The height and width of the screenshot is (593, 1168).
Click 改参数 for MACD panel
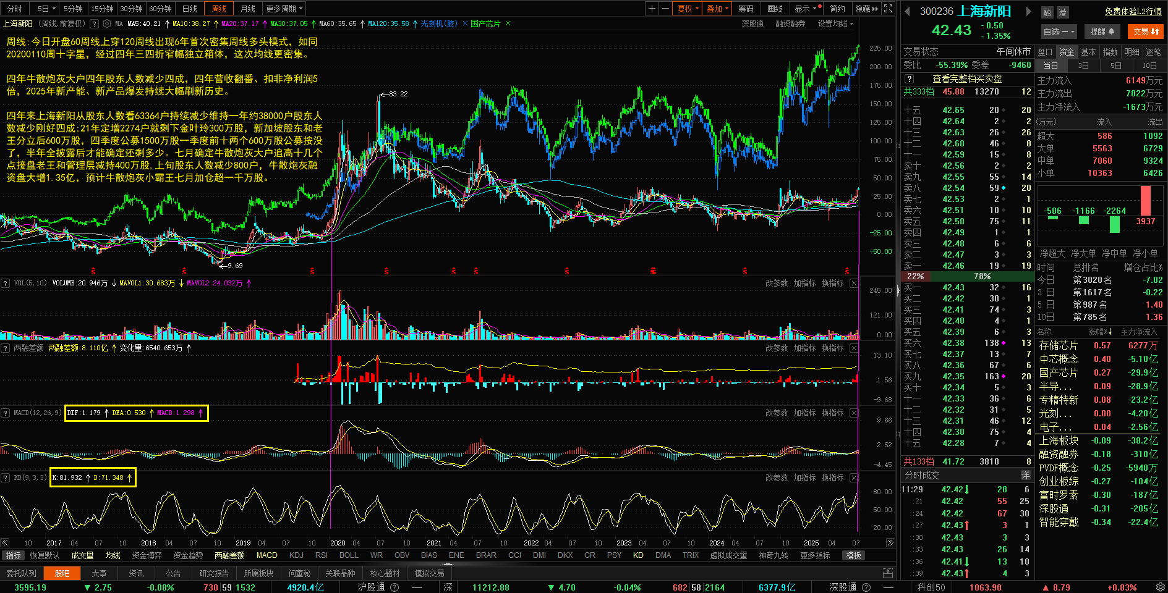tap(777, 413)
